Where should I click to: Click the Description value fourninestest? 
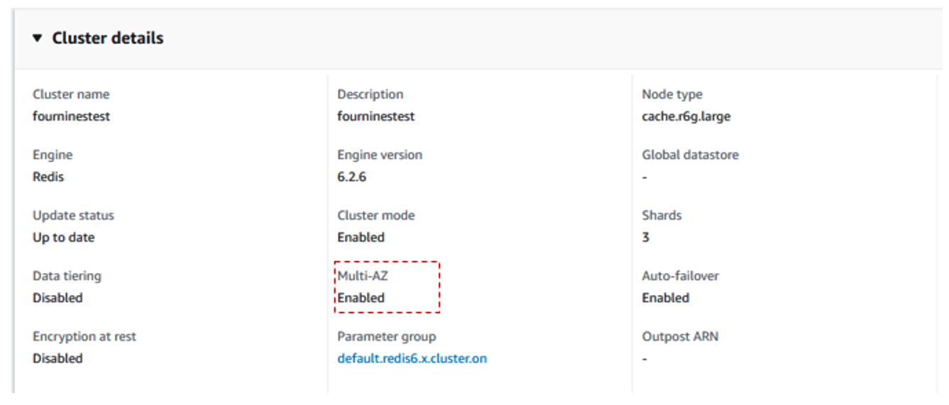click(376, 116)
